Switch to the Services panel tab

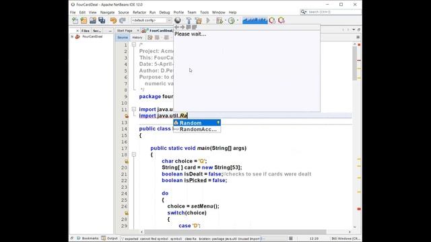pyautogui.click(x=97, y=31)
